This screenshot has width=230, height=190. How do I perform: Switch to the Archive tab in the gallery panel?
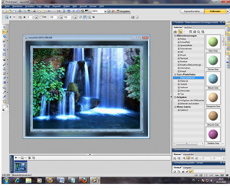(188, 27)
